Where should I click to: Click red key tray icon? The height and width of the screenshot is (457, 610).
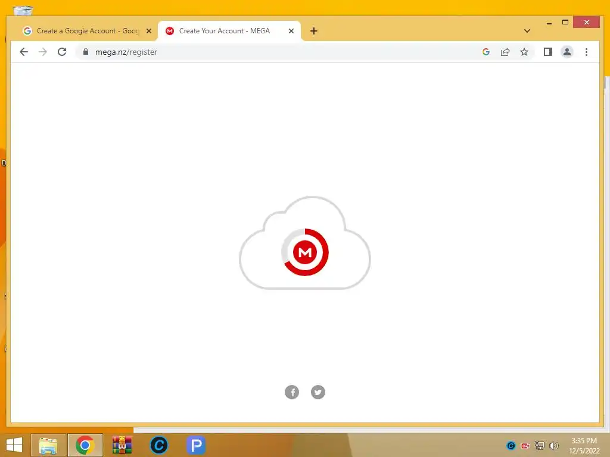point(525,446)
